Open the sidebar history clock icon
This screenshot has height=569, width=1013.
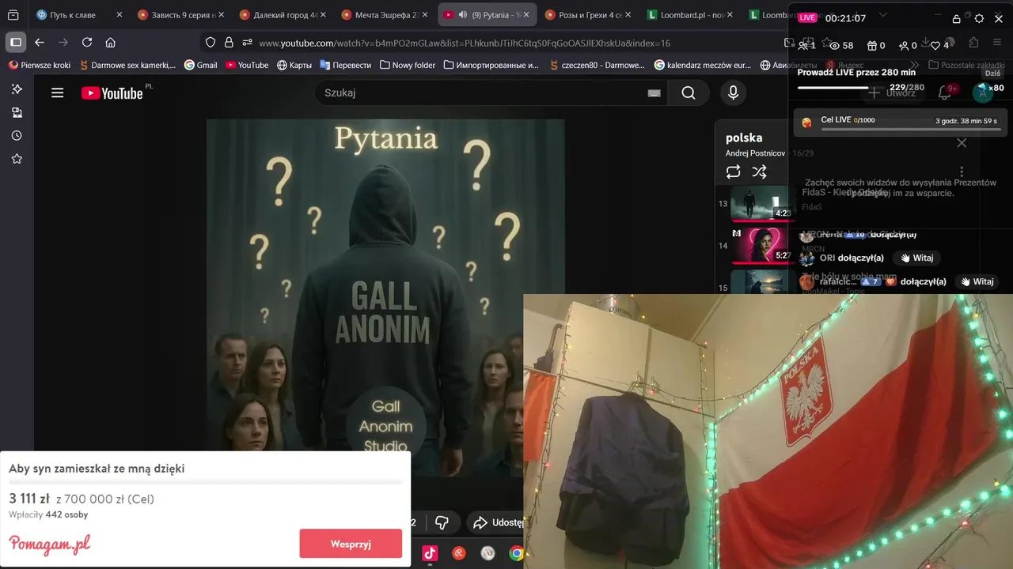click(x=17, y=136)
